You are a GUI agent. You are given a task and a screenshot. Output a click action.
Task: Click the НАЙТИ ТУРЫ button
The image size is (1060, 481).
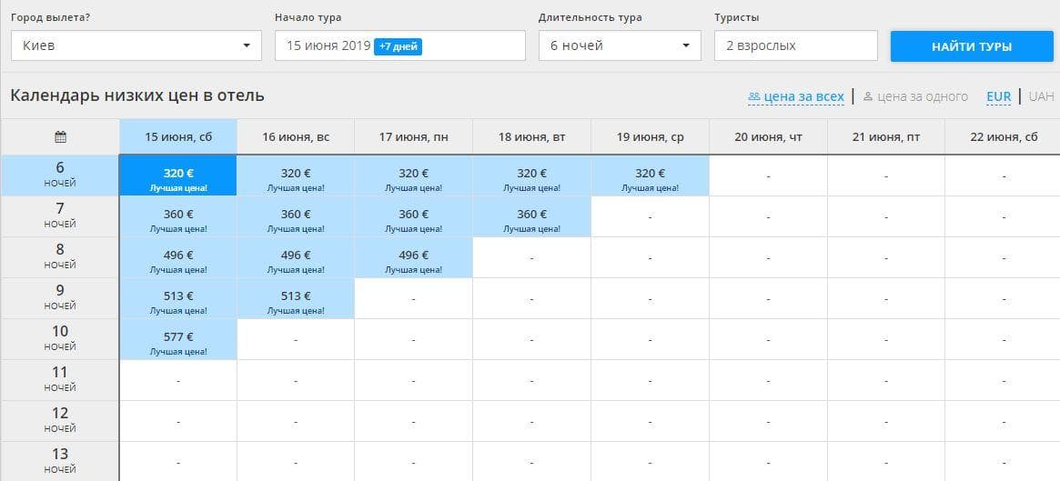pyautogui.click(x=972, y=46)
